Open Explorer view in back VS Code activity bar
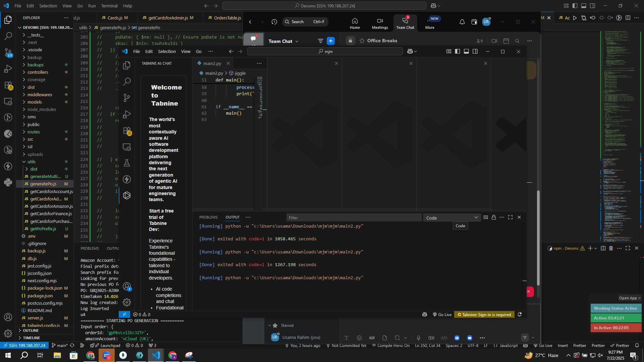This screenshot has height=362, width=644. pos(8,20)
